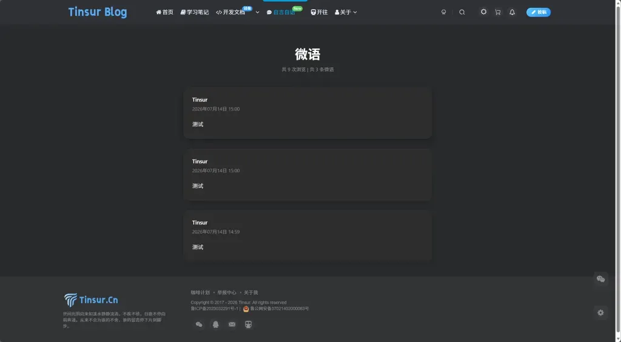Viewport: 621px width, 342px height.
Task: Open the 学习笔记 menu item
Action: pos(195,12)
